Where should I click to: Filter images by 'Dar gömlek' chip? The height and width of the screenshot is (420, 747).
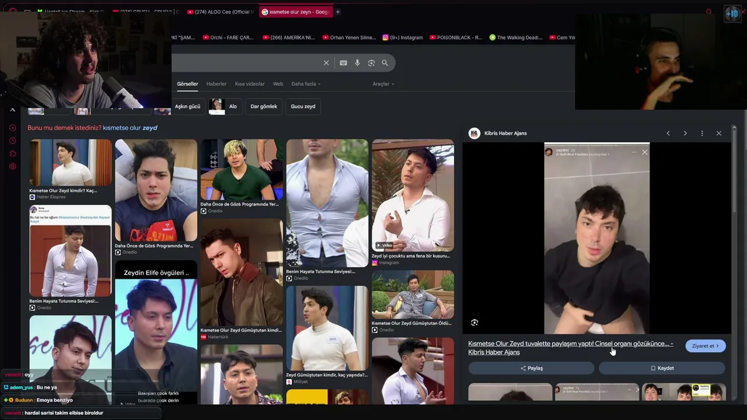pos(264,107)
